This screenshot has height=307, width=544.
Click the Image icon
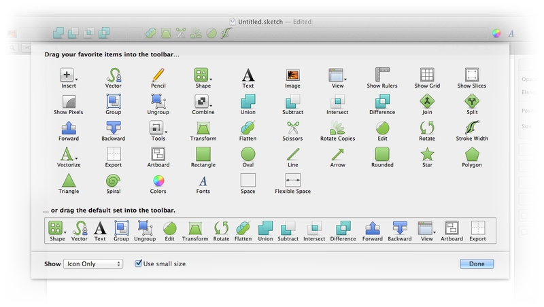(292, 75)
